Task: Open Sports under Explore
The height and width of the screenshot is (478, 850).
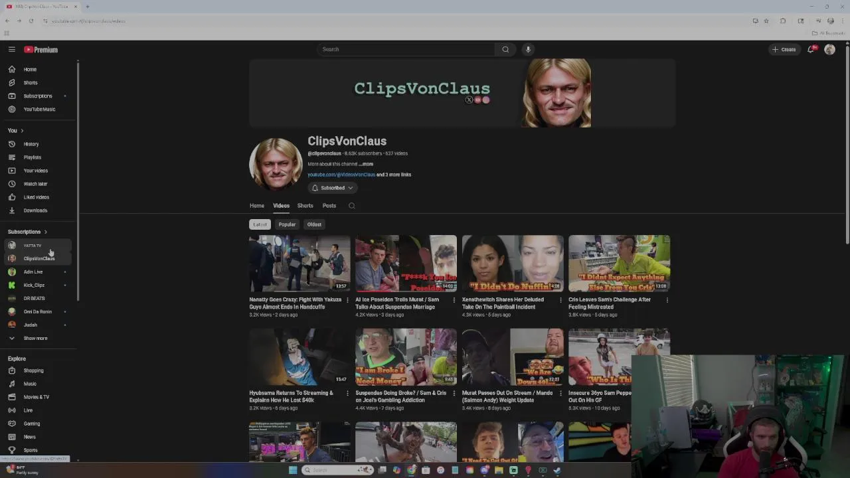Action: (x=39, y=450)
